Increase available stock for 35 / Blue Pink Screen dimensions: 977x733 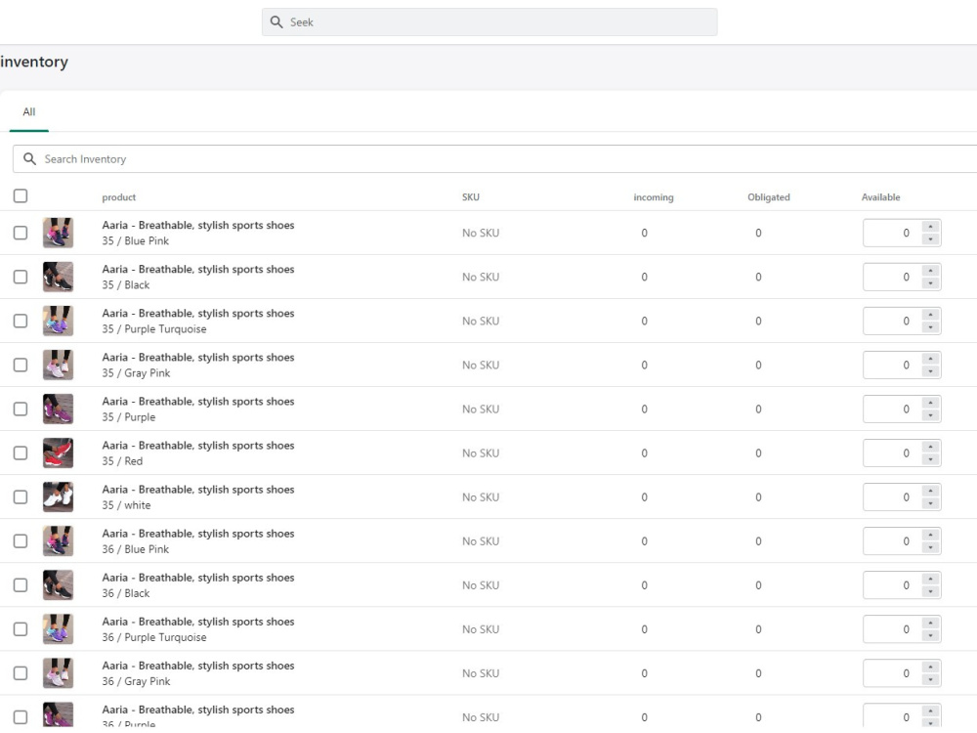point(930,227)
